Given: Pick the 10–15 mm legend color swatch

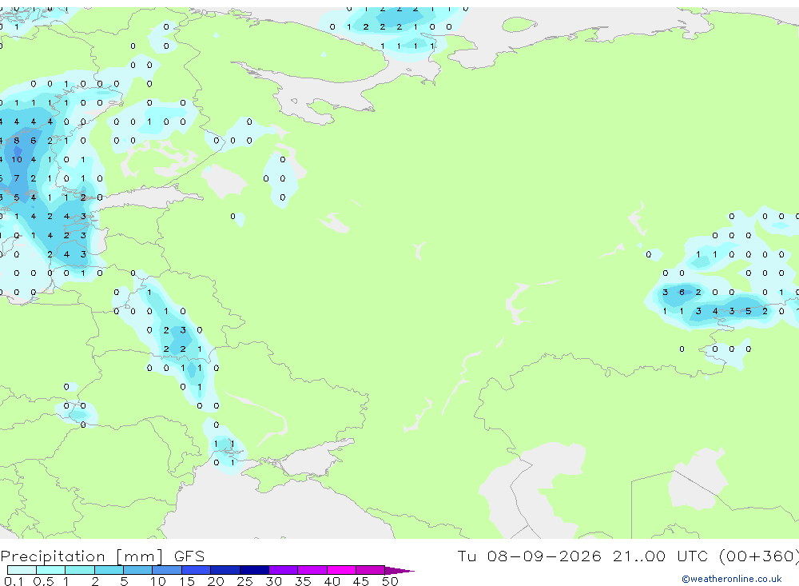Looking at the screenshot, I should coord(167,570).
